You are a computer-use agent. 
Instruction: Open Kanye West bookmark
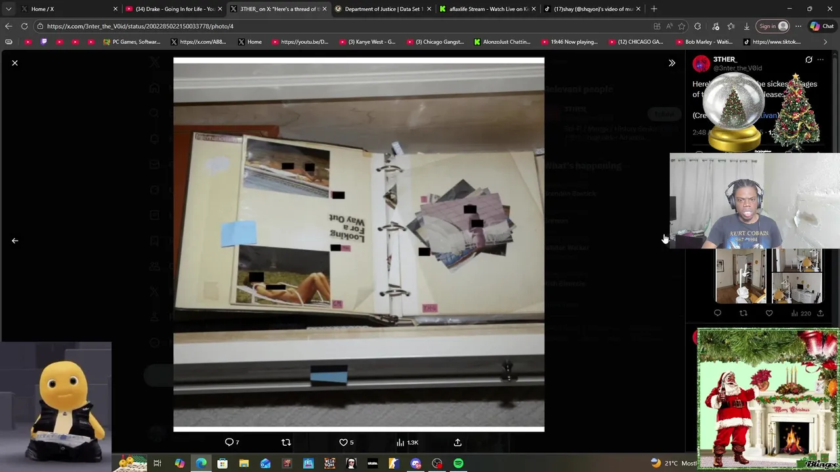coord(367,42)
